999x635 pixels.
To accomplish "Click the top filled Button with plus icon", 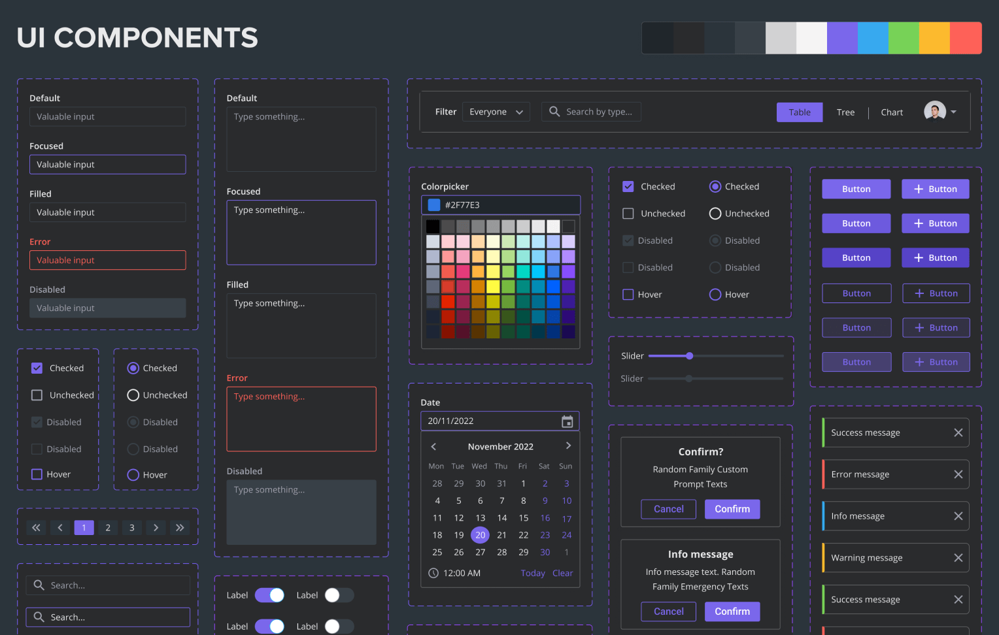I will coord(936,189).
